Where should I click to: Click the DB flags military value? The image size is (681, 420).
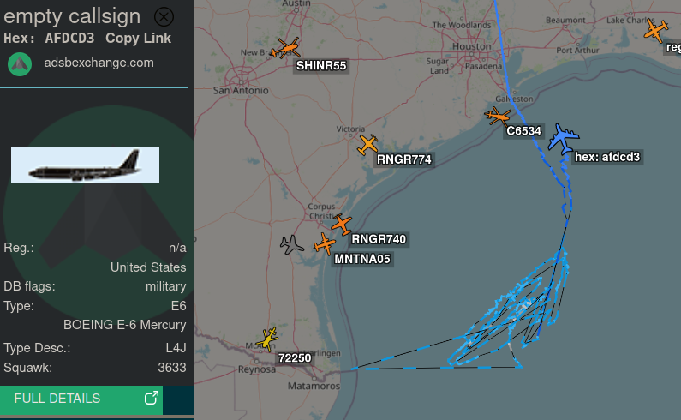(166, 286)
